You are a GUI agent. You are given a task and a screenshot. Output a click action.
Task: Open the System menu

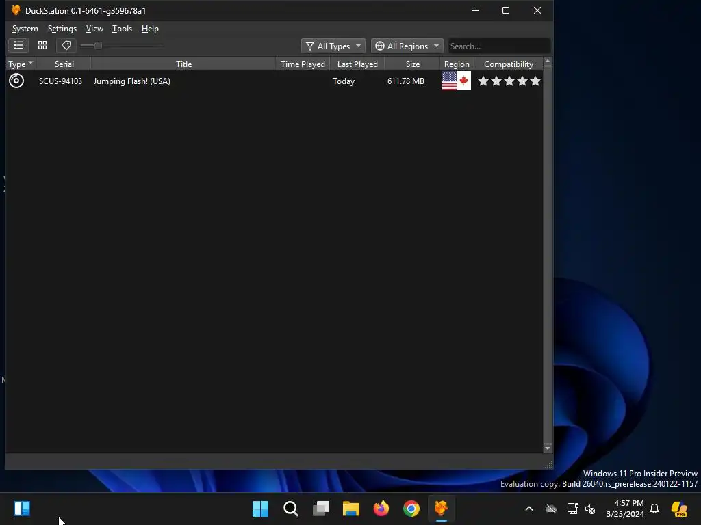coord(25,29)
